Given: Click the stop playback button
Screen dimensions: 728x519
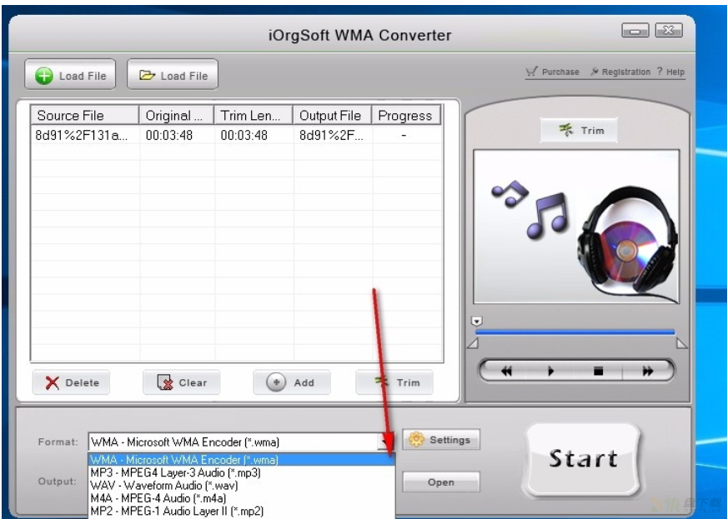Looking at the screenshot, I should point(599,371).
